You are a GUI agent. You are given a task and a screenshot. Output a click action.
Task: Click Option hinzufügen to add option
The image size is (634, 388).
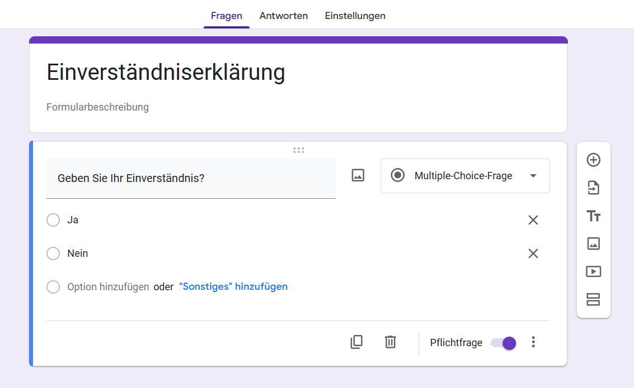[x=108, y=287]
